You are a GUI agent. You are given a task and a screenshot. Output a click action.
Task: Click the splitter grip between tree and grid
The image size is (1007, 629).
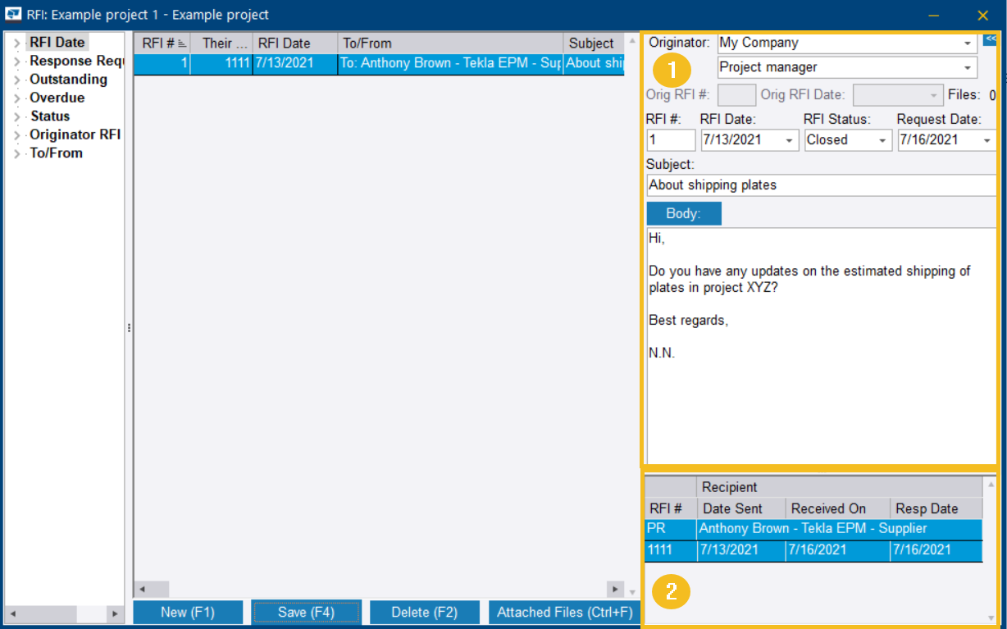click(129, 327)
